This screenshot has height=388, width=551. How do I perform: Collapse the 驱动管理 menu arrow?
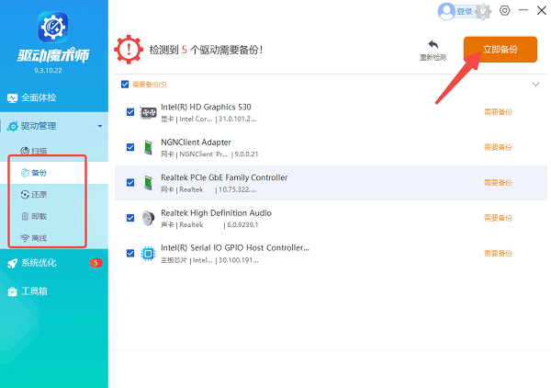click(x=100, y=126)
